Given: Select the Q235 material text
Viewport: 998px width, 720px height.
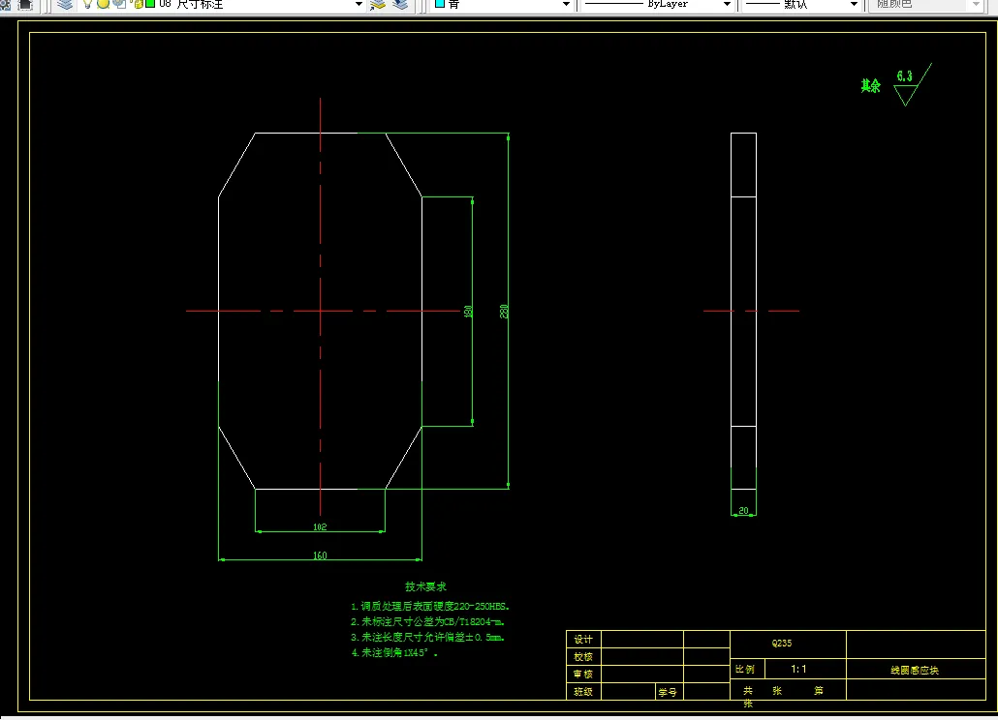Looking at the screenshot, I should [x=782, y=644].
